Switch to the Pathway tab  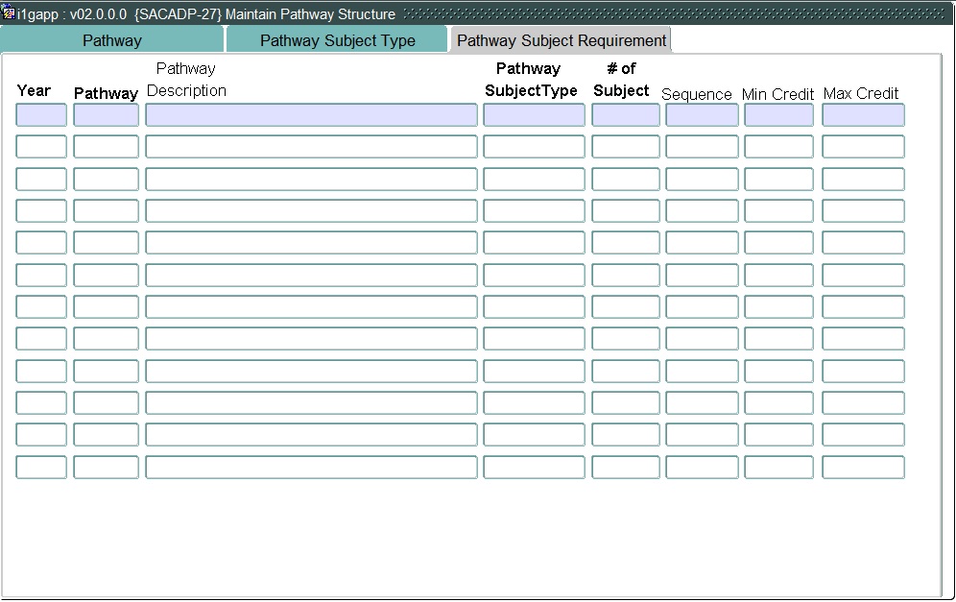(x=112, y=40)
